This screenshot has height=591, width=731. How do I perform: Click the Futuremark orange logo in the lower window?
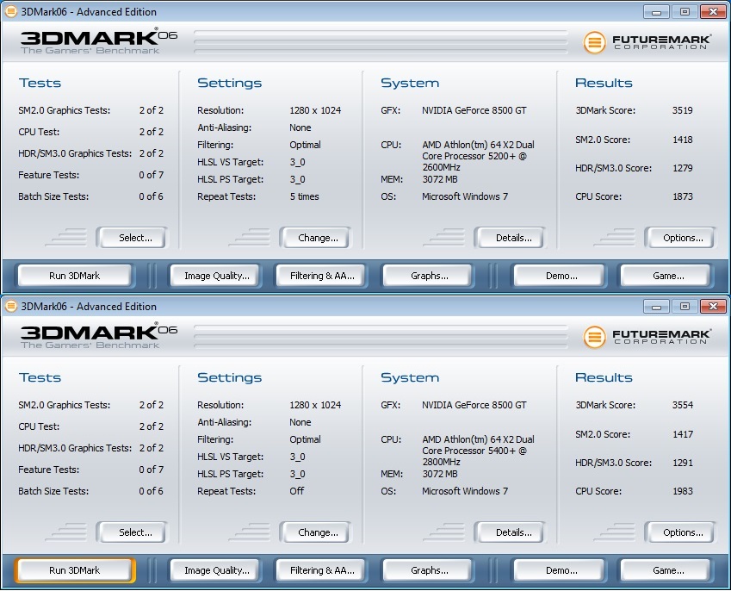click(x=593, y=337)
